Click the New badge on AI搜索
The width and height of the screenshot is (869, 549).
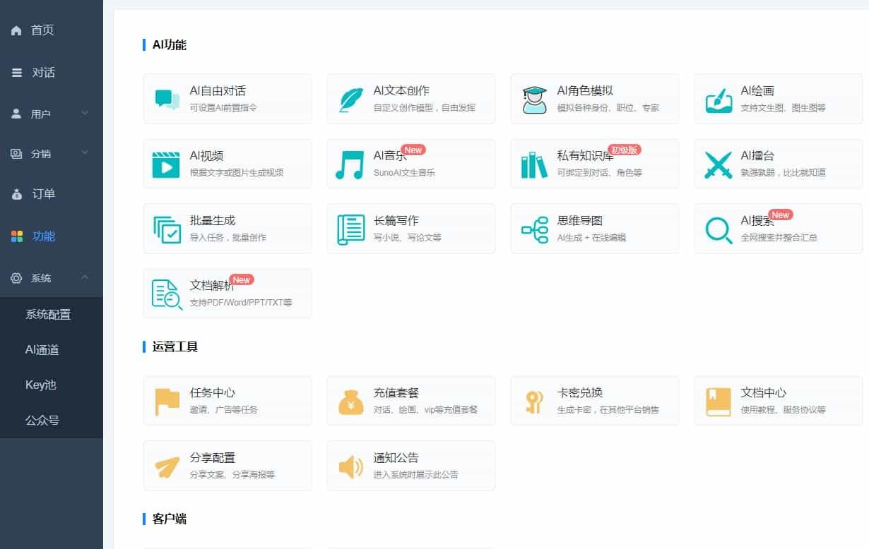tap(781, 215)
